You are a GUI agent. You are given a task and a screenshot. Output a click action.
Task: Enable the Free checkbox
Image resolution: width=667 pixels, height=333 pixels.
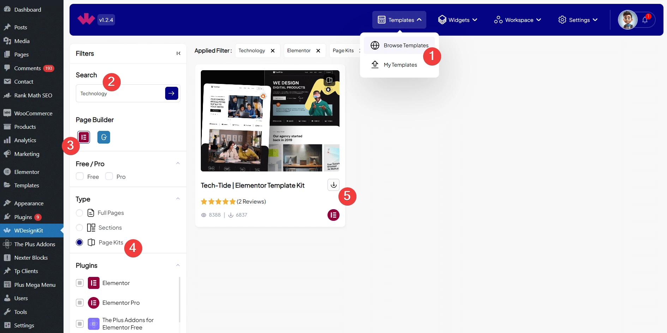(x=80, y=176)
